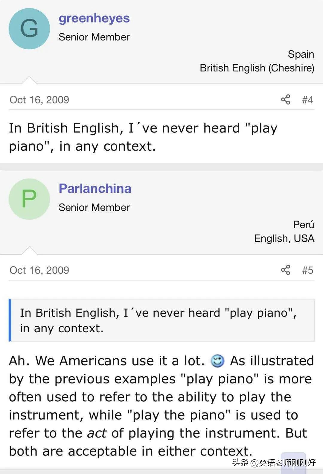The height and width of the screenshot is (474, 323).
Task: Open the Parlanchina user profile link
Action: click(95, 189)
